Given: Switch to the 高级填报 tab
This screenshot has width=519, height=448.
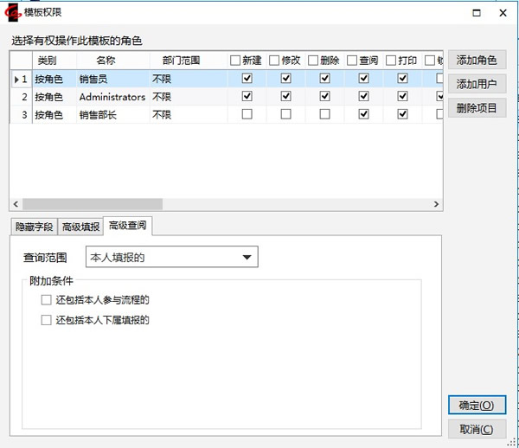Looking at the screenshot, I should pyautogui.click(x=80, y=227).
